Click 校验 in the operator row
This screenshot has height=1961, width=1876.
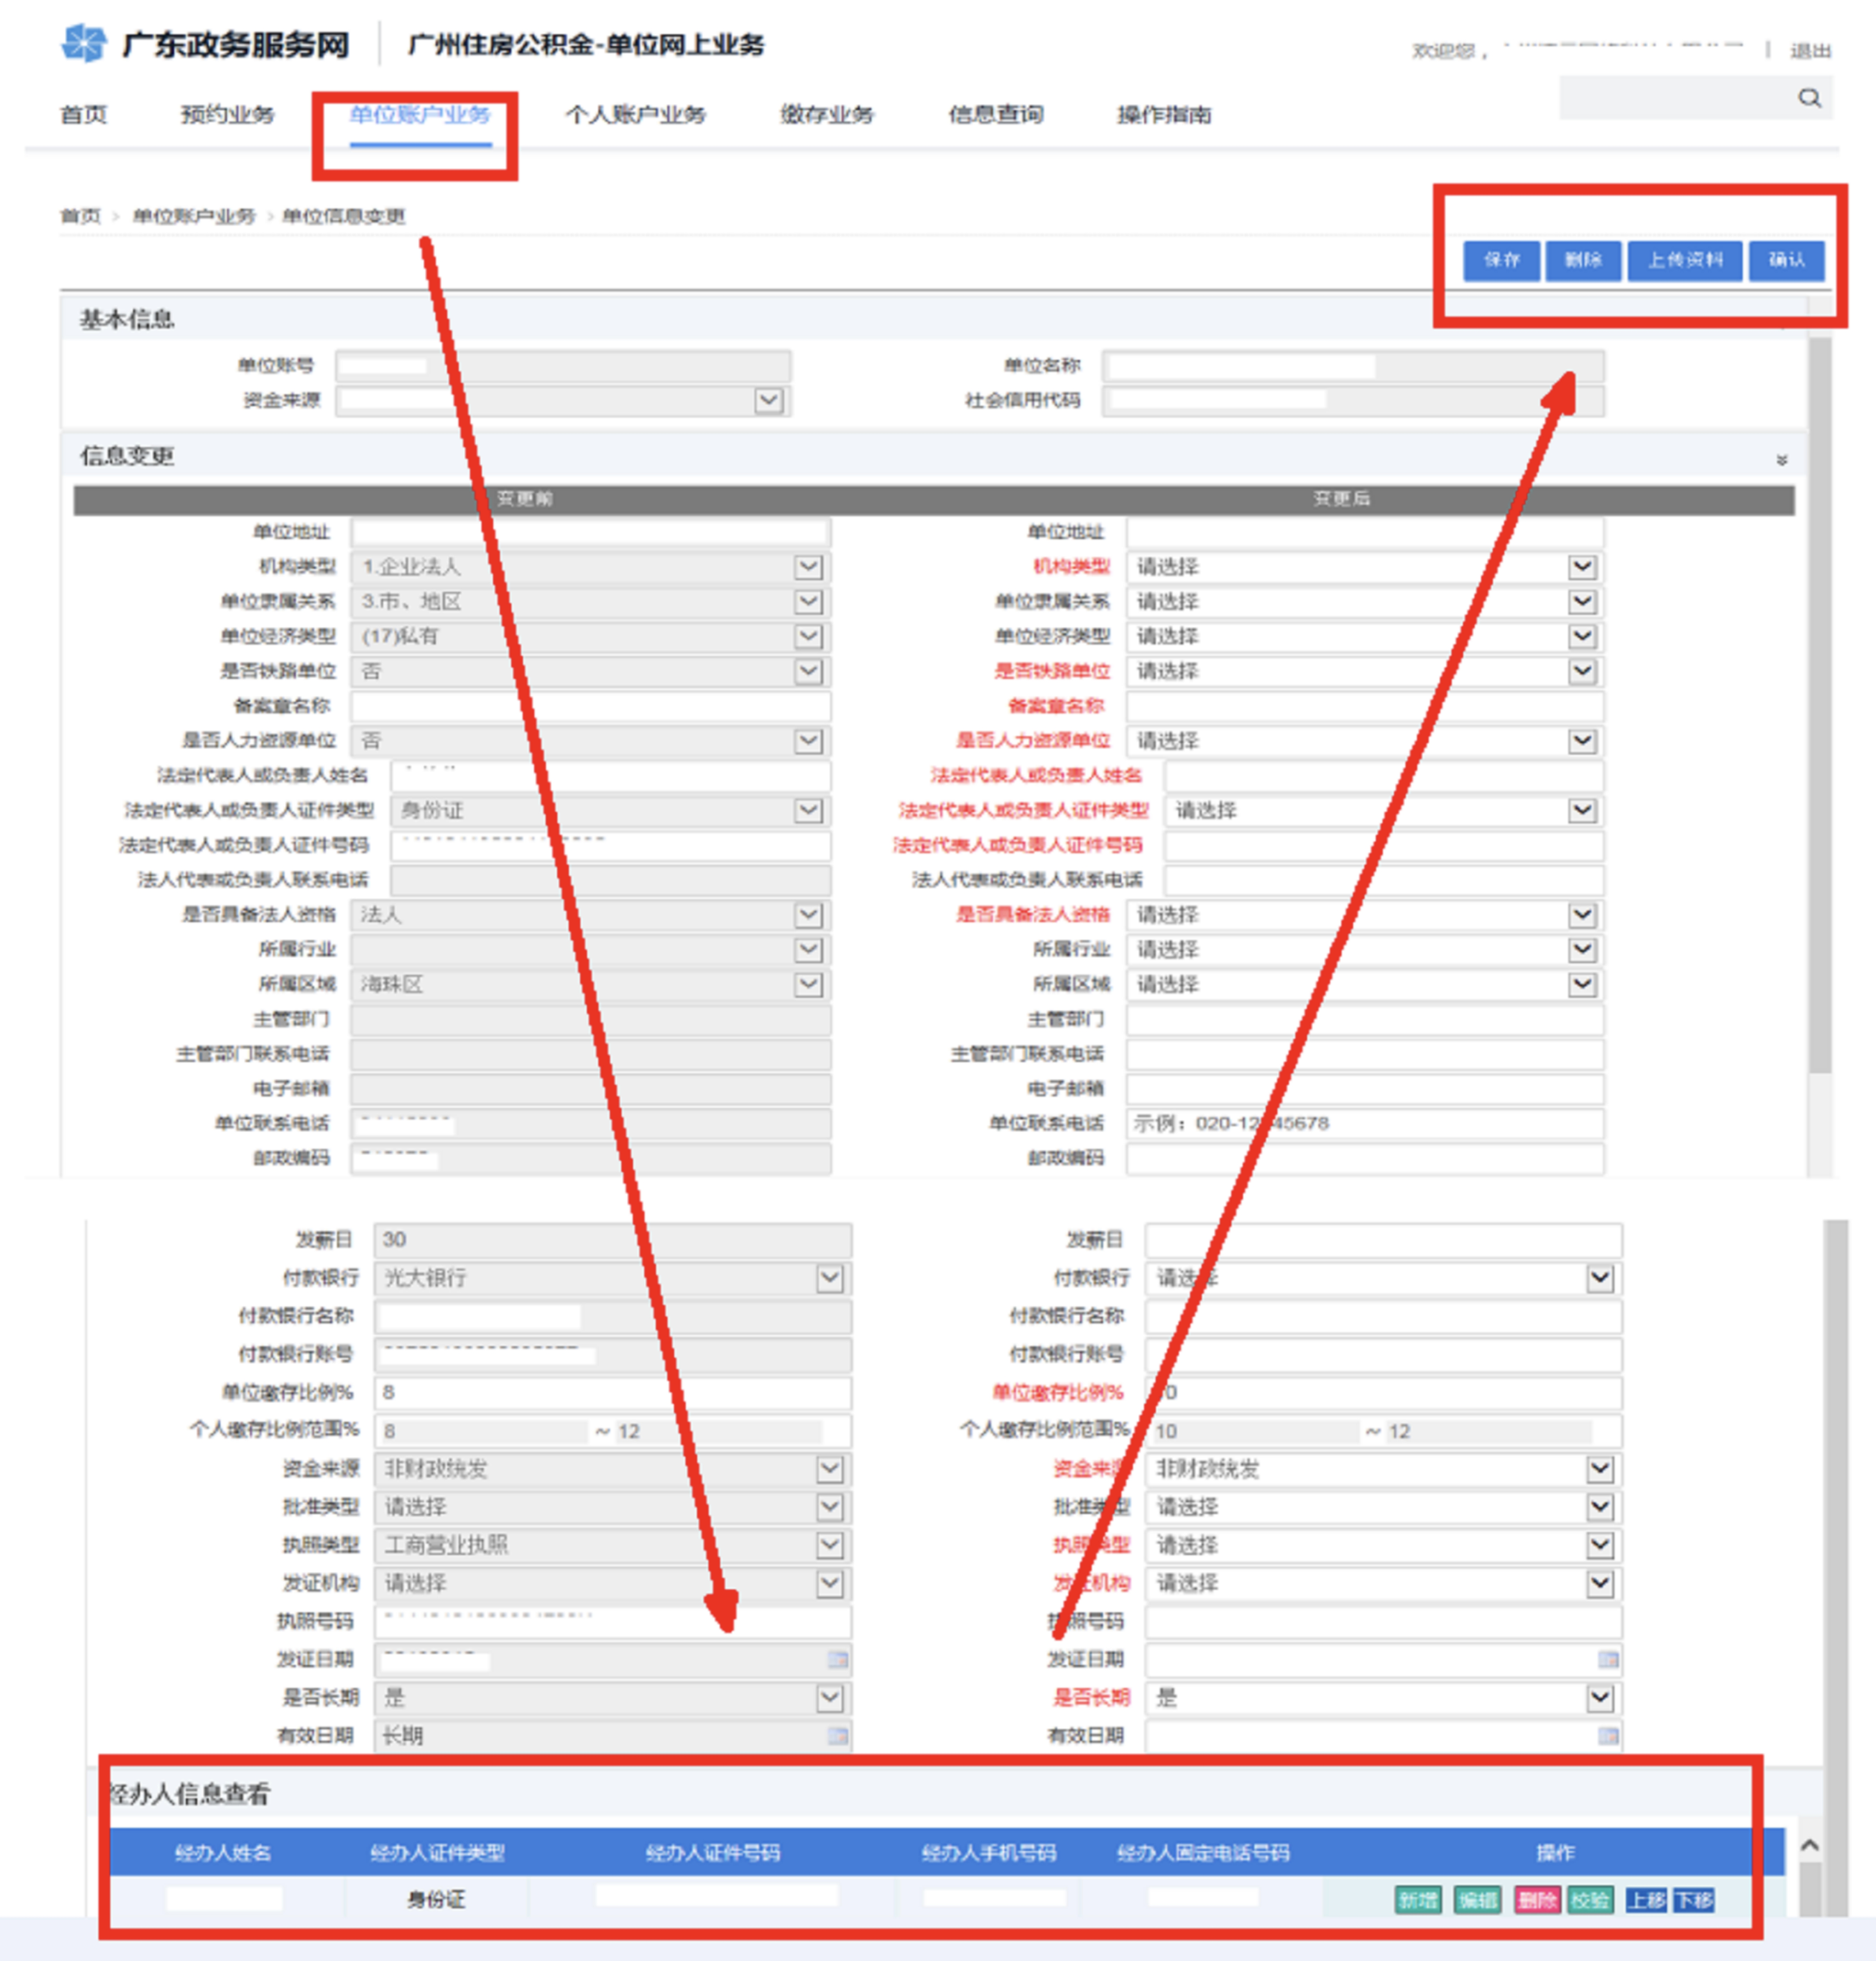[1589, 1900]
